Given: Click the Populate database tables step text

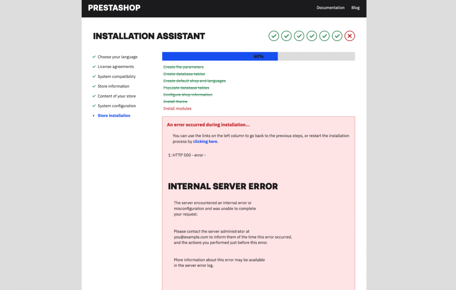Looking at the screenshot, I should click(186, 88).
